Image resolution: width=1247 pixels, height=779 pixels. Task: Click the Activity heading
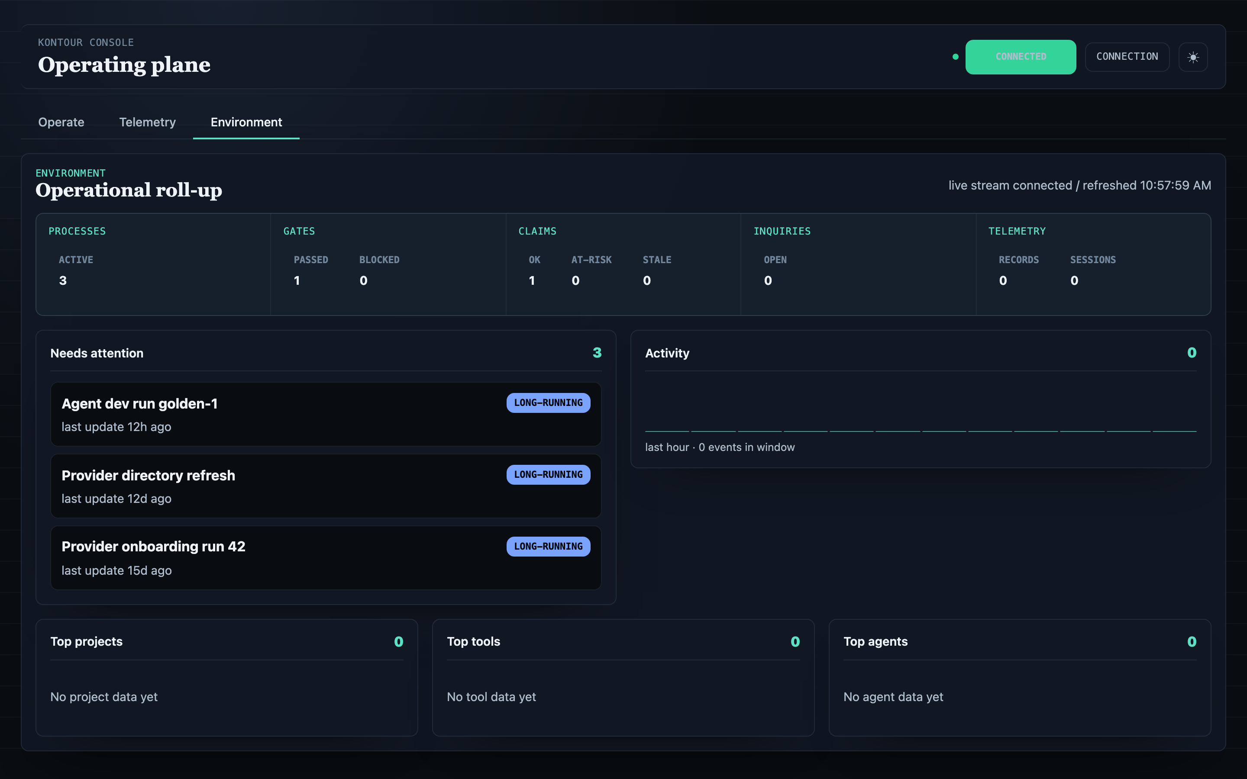(x=667, y=353)
